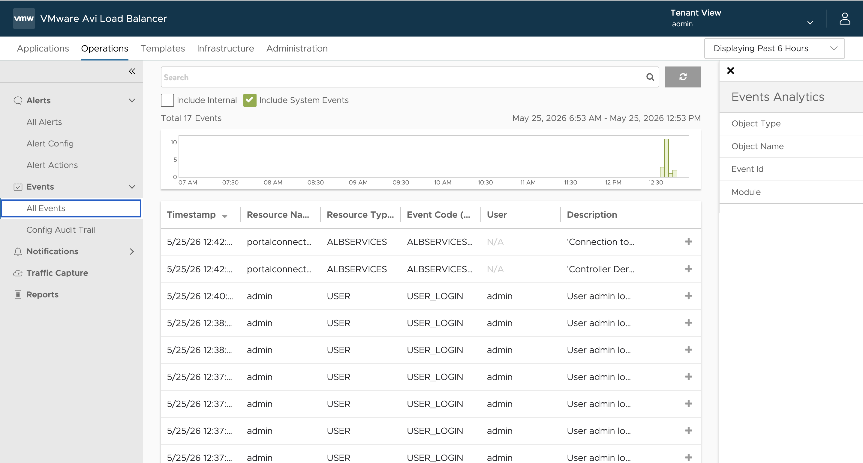Screen dimensions: 863x463
Task: Sort by User column header
Action: coord(497,215)
